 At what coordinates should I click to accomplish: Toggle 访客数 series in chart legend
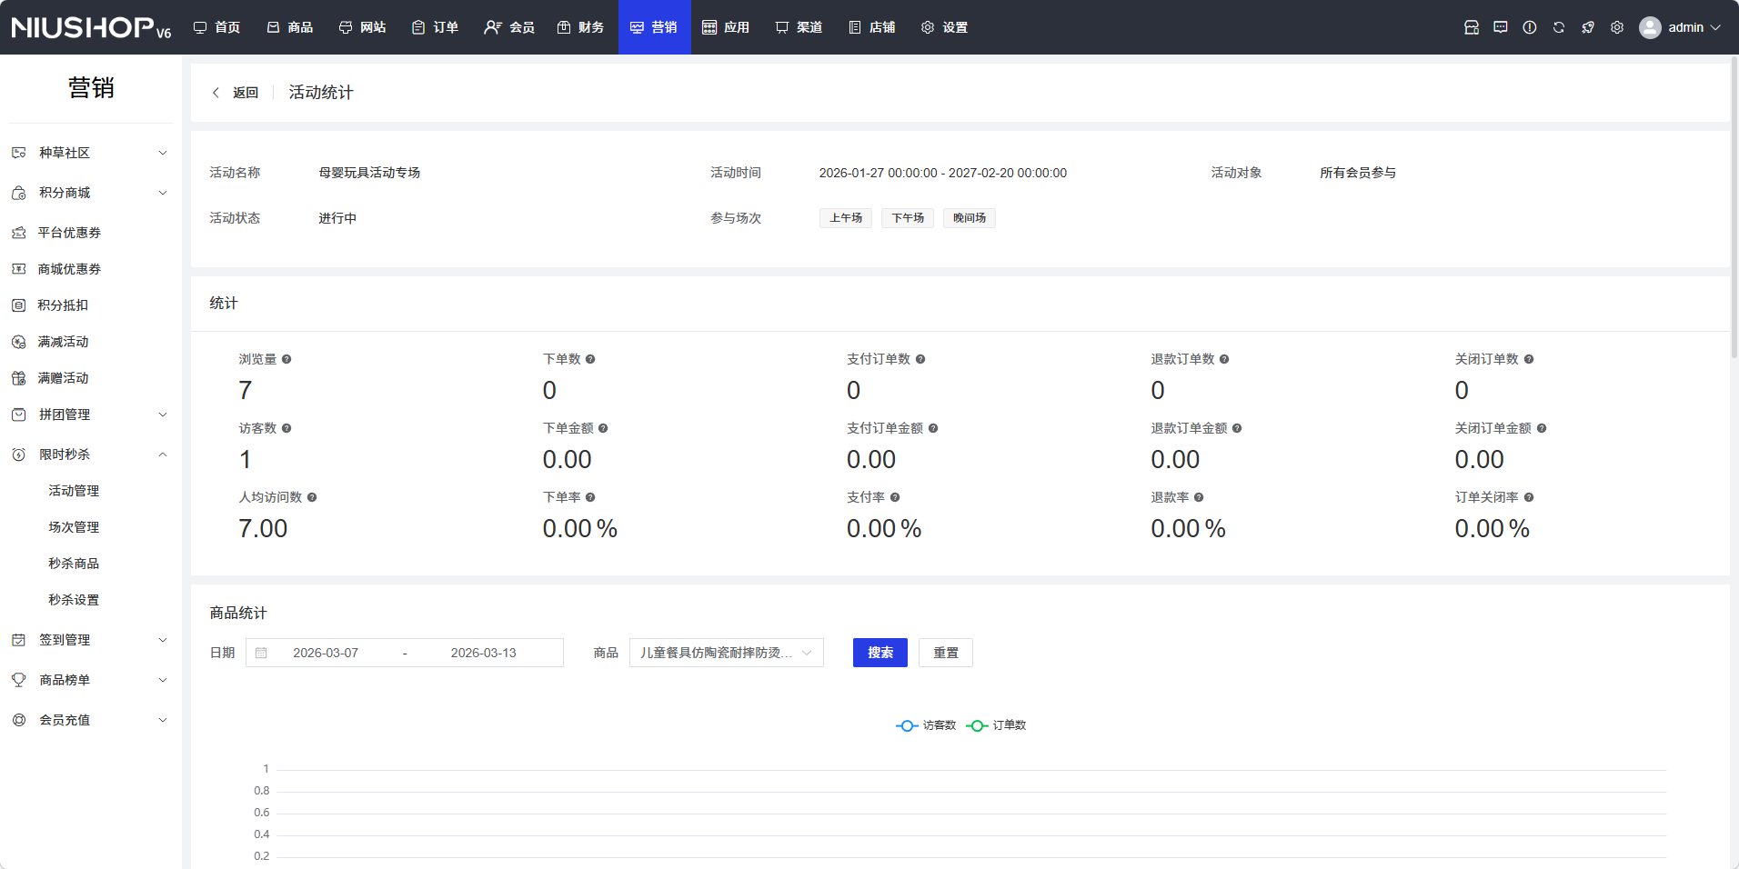(926, 725)
